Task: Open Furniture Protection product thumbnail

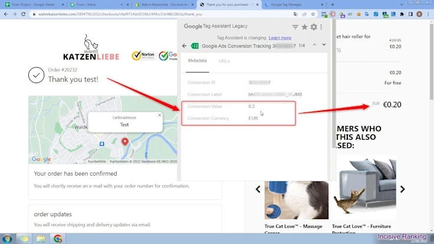Action: tap(364, 187)
